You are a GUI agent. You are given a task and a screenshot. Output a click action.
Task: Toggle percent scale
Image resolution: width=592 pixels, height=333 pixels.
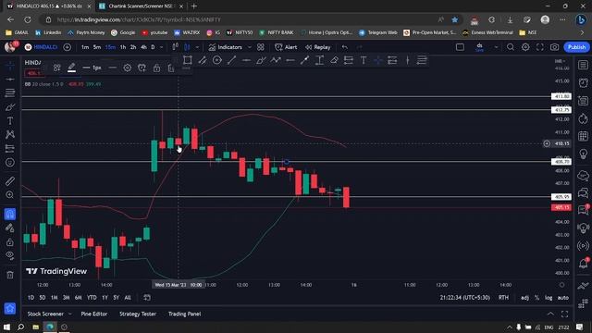tap(536, 298)
